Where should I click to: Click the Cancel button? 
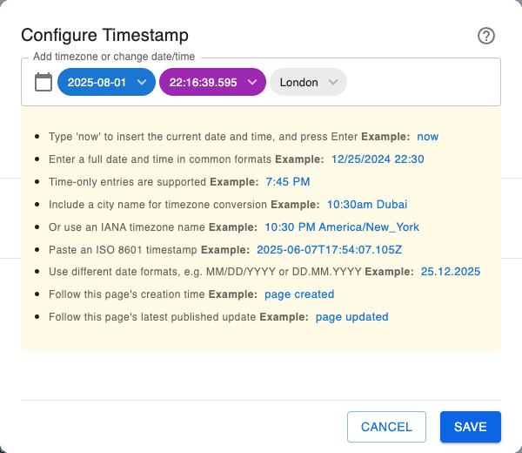386,427
